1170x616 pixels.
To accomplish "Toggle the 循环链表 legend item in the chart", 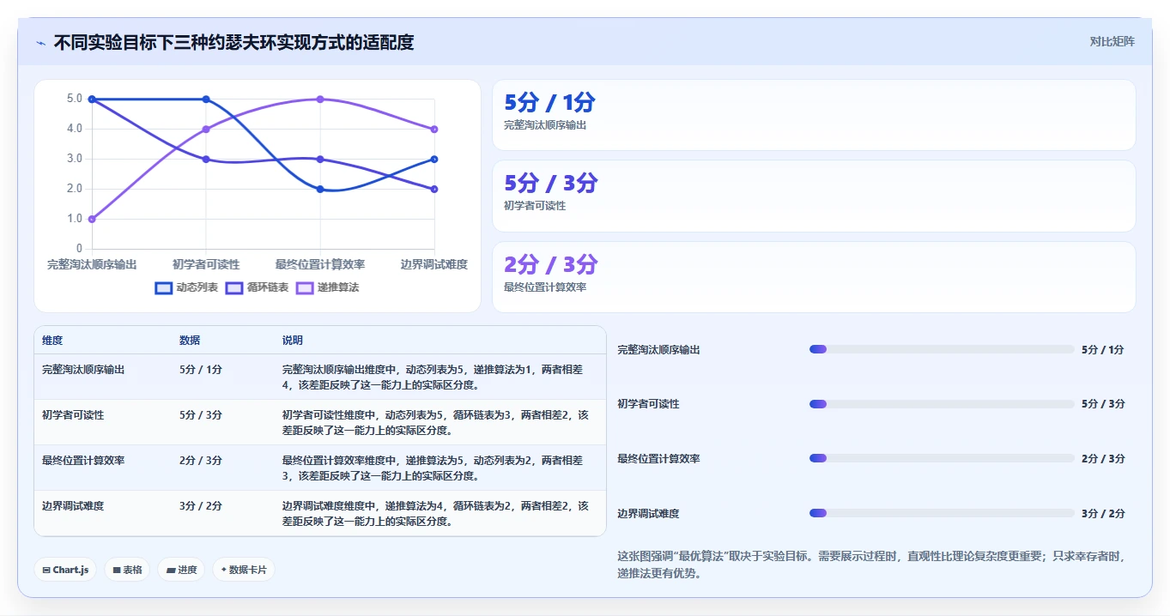I will tap(257, 287).
